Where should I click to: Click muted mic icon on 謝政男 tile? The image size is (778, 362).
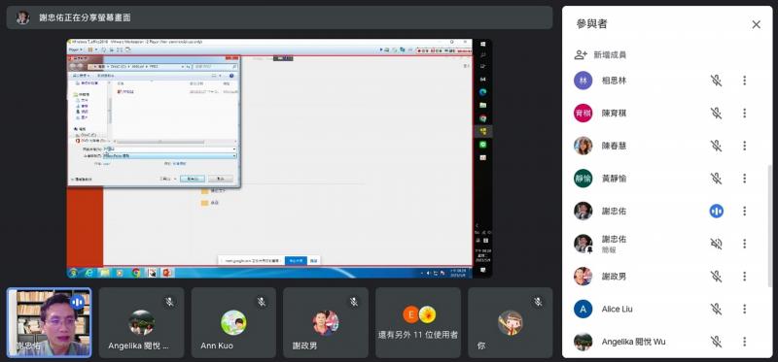click(x=354, y=301)
